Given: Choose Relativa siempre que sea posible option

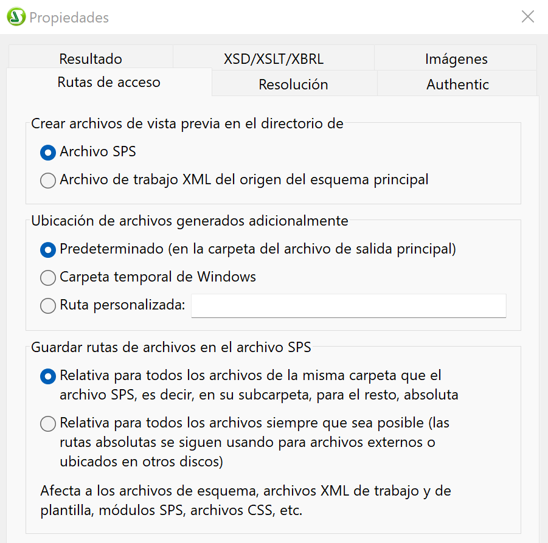Looking at the screenshot, I should [x=47, y=423].
